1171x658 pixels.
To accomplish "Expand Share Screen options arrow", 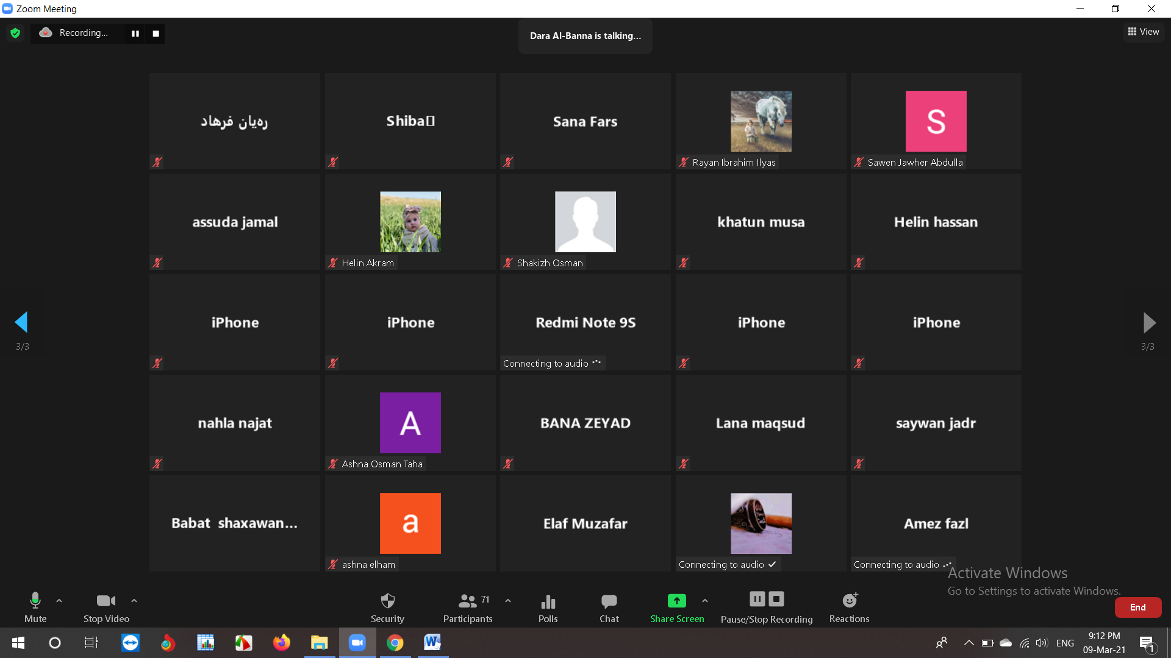I will point(705,601).
